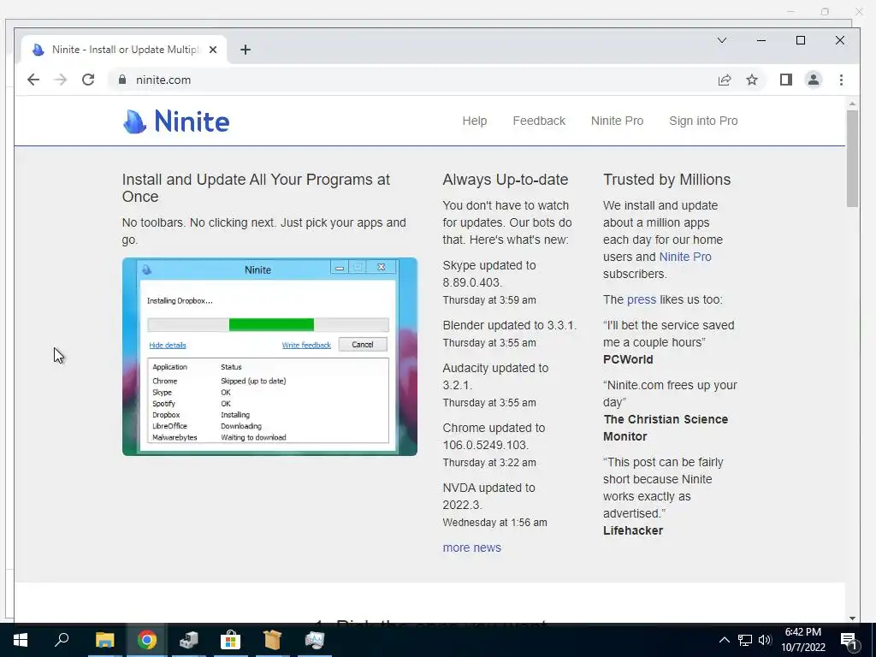
Task: Share this page icon in address bar
Action: tap(725, 80)
